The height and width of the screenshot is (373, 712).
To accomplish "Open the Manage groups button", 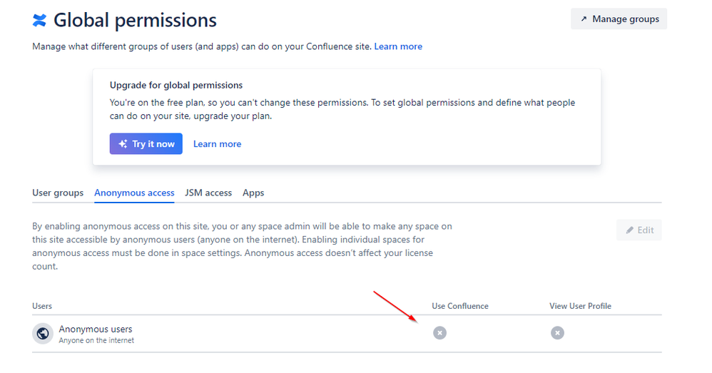I will (x=619, y=19).
